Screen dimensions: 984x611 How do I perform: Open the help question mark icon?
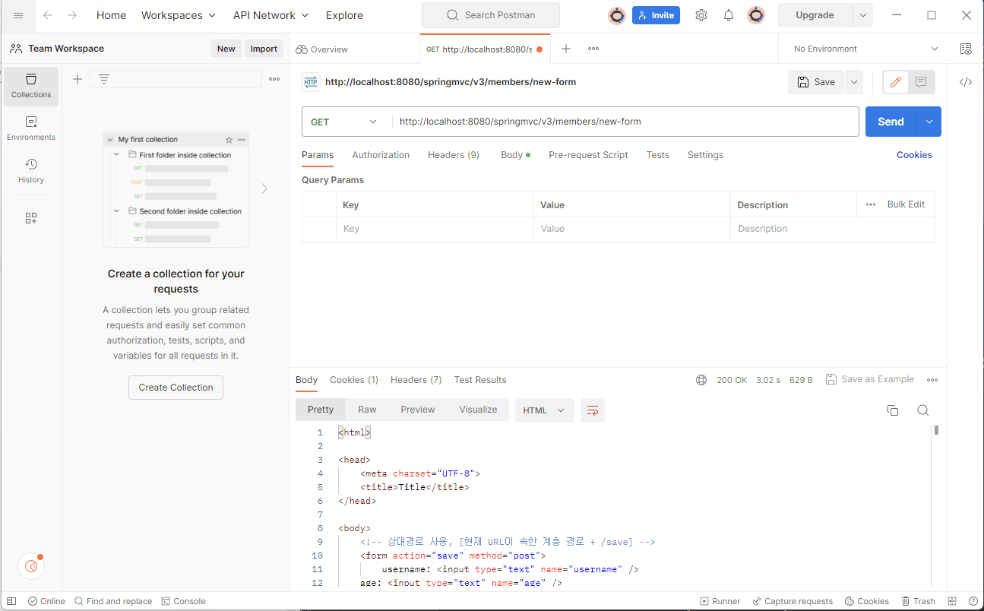pyautogui.click(x=973, y=601)
